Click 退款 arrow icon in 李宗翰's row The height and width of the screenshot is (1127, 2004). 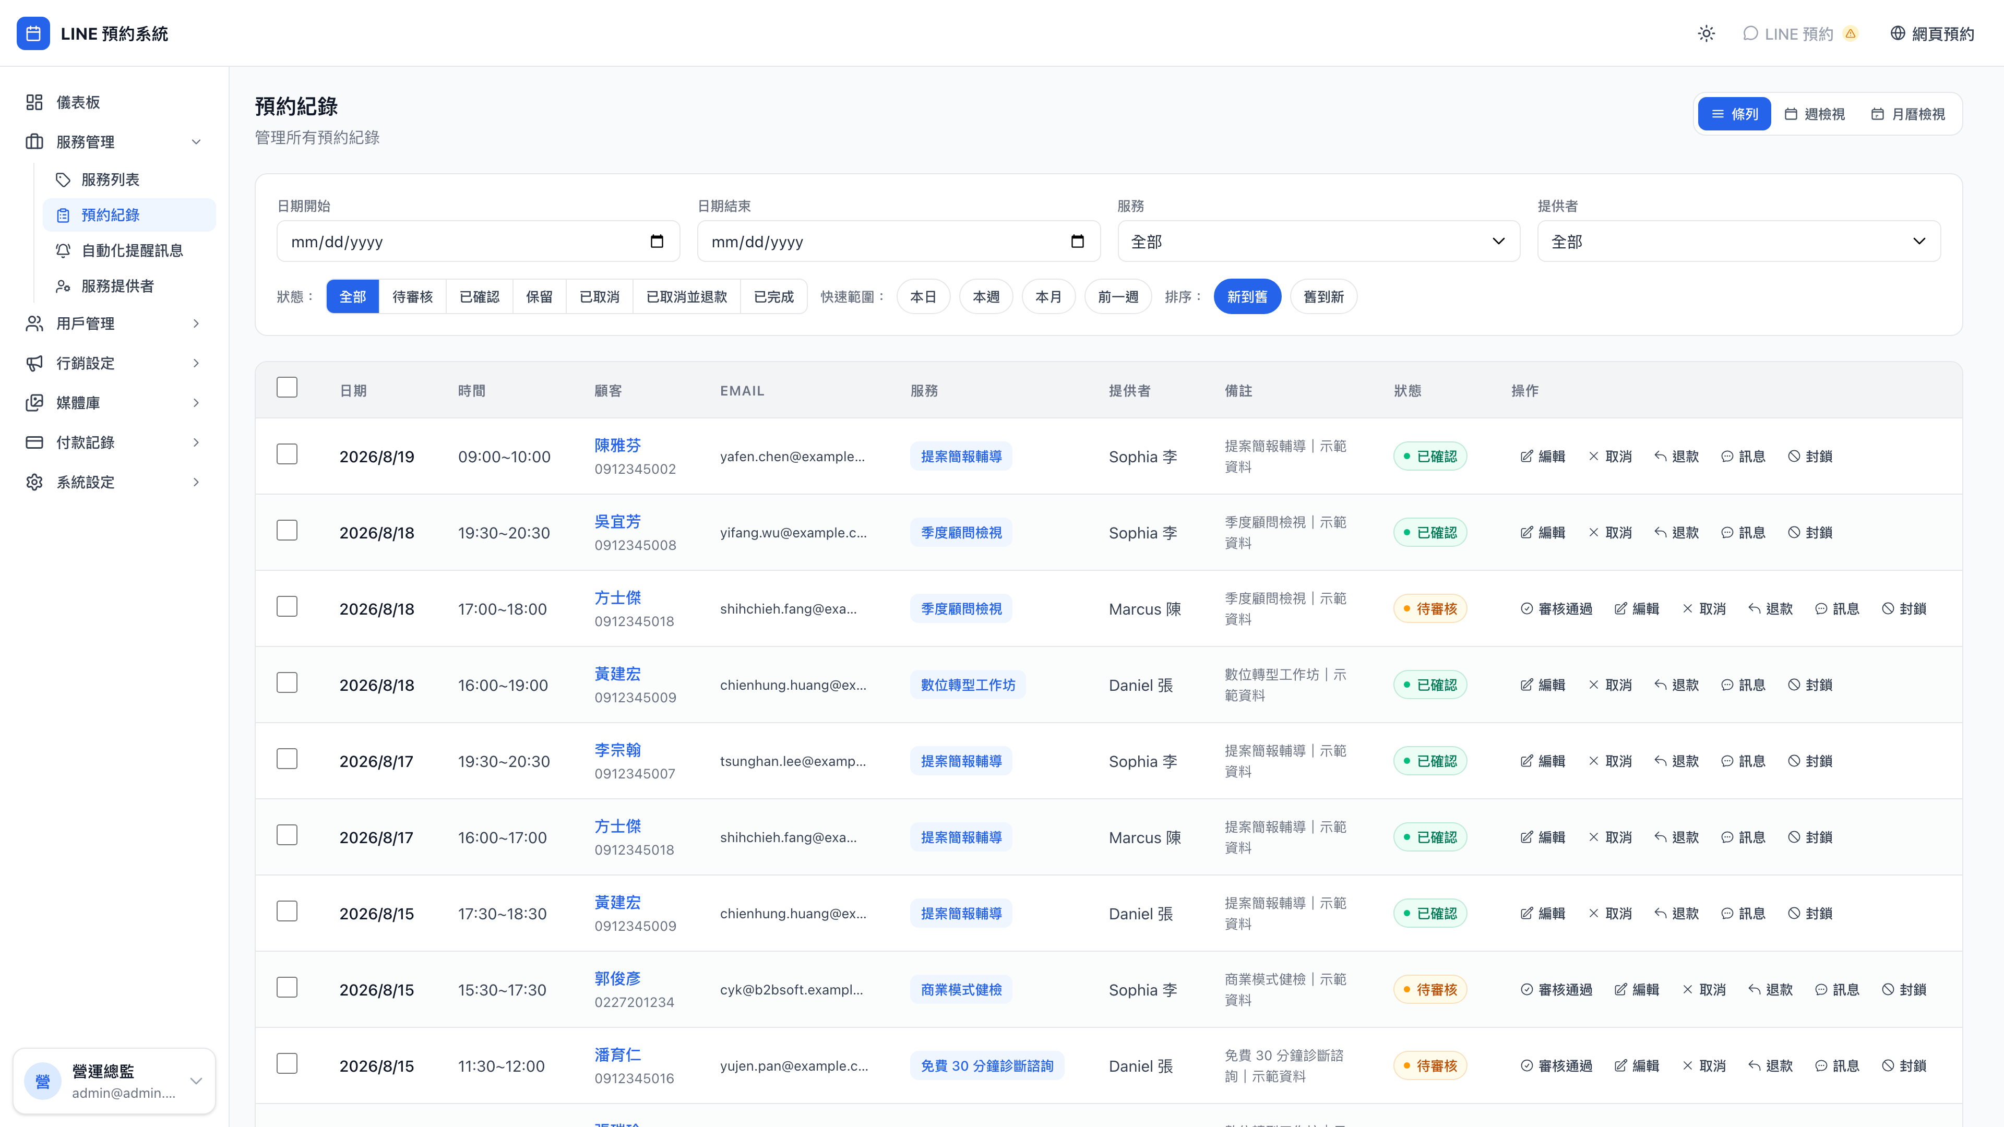pyautogui.click(x=1660, y=761)
